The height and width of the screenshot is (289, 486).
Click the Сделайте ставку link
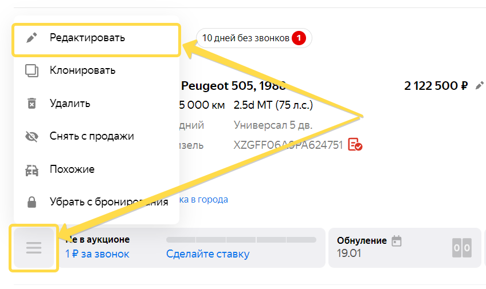[207, 254]
